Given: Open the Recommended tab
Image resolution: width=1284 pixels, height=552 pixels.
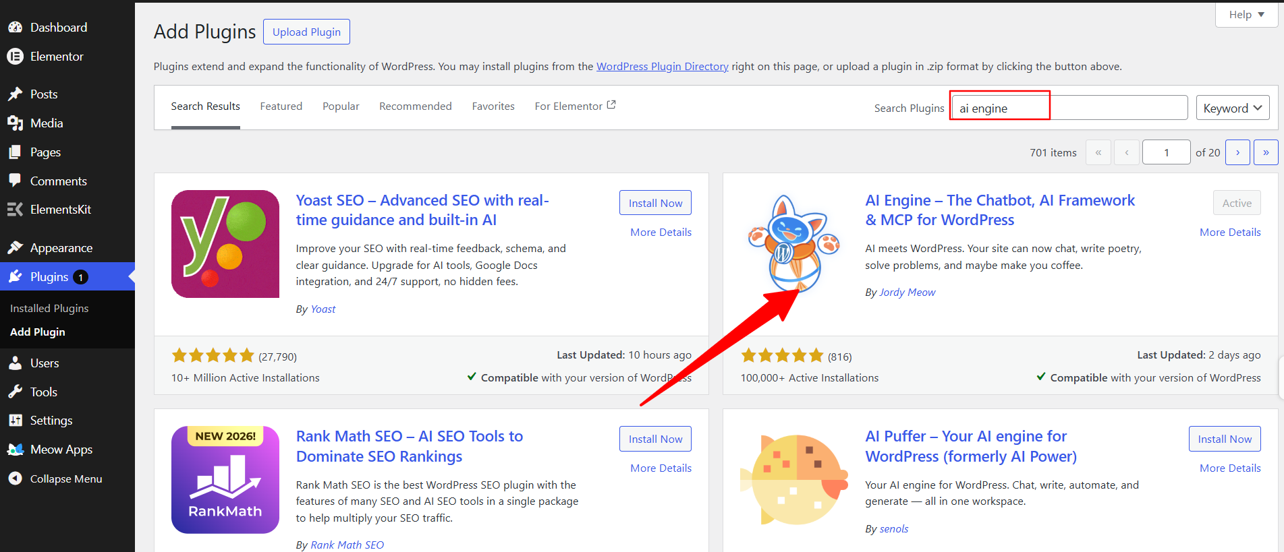Looking at the screenshot, I should click(x=416, y=106).
